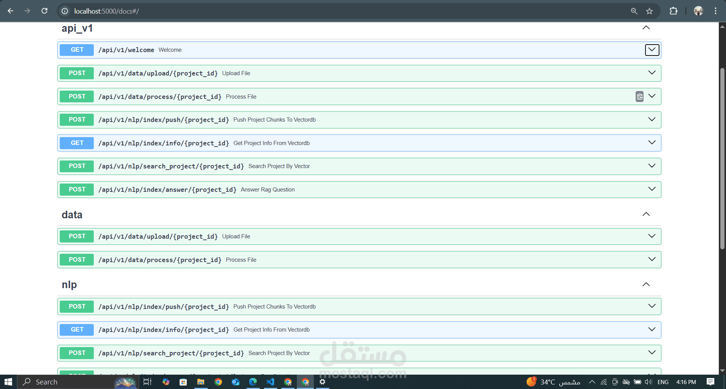Collapse the nlp section

646,284
